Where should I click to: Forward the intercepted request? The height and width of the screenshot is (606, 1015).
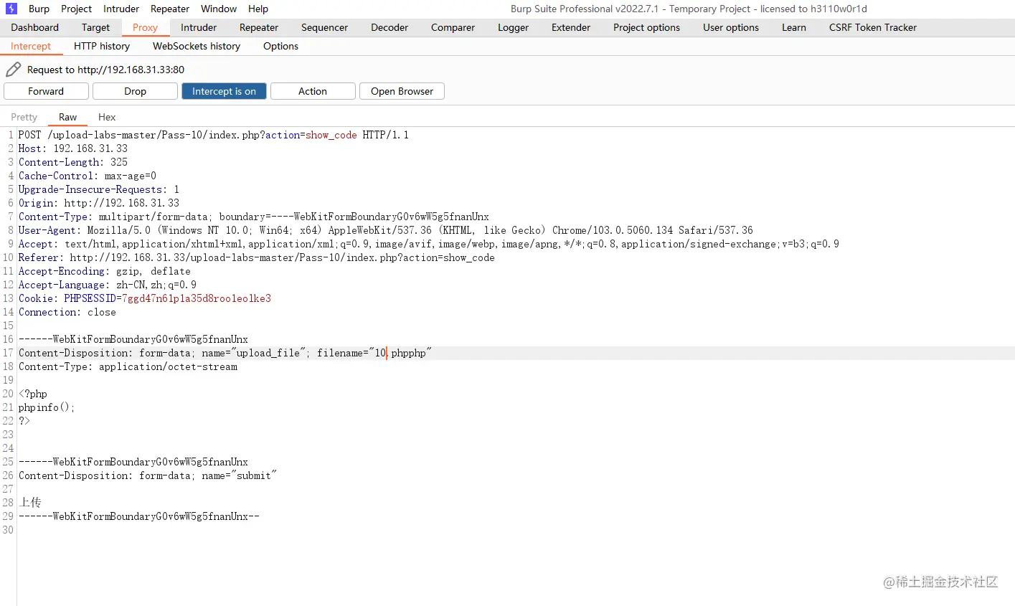point(46,91)
